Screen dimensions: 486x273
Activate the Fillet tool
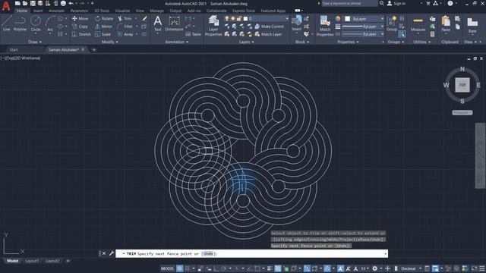(x=125, y=27)
